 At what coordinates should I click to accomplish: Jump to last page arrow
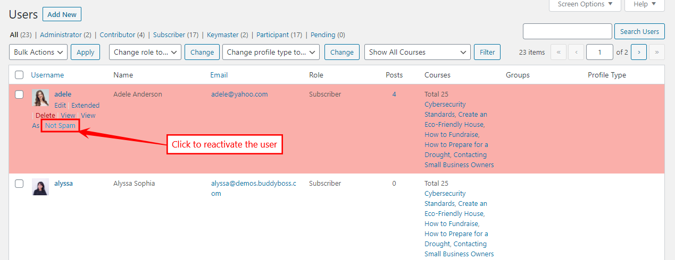[657, 52]
